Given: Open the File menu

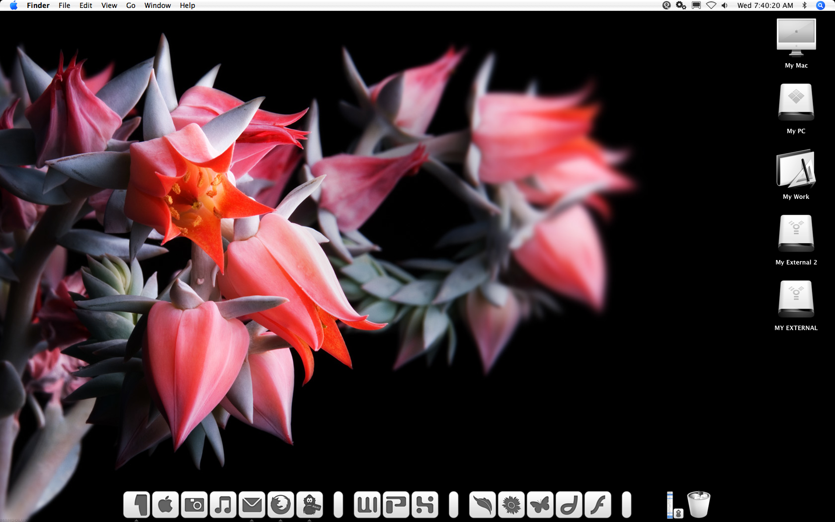Looking at the screenshot, I should [64, 5].
